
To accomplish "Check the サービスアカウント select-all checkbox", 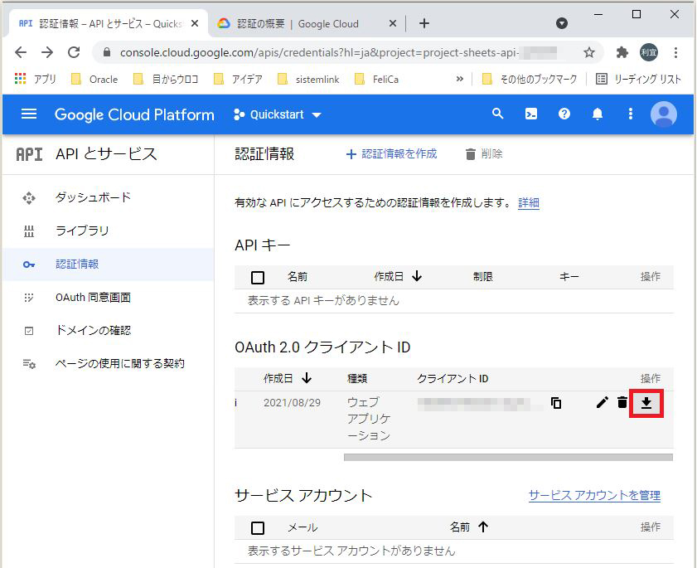I will click(x=257, y=527).
